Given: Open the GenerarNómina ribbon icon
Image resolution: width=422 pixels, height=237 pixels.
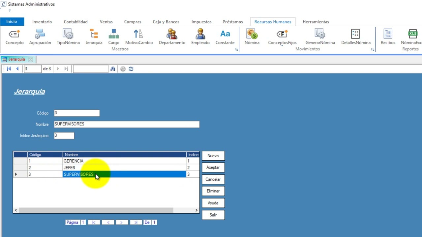Looking at the screenshot, I should point(320,37).
